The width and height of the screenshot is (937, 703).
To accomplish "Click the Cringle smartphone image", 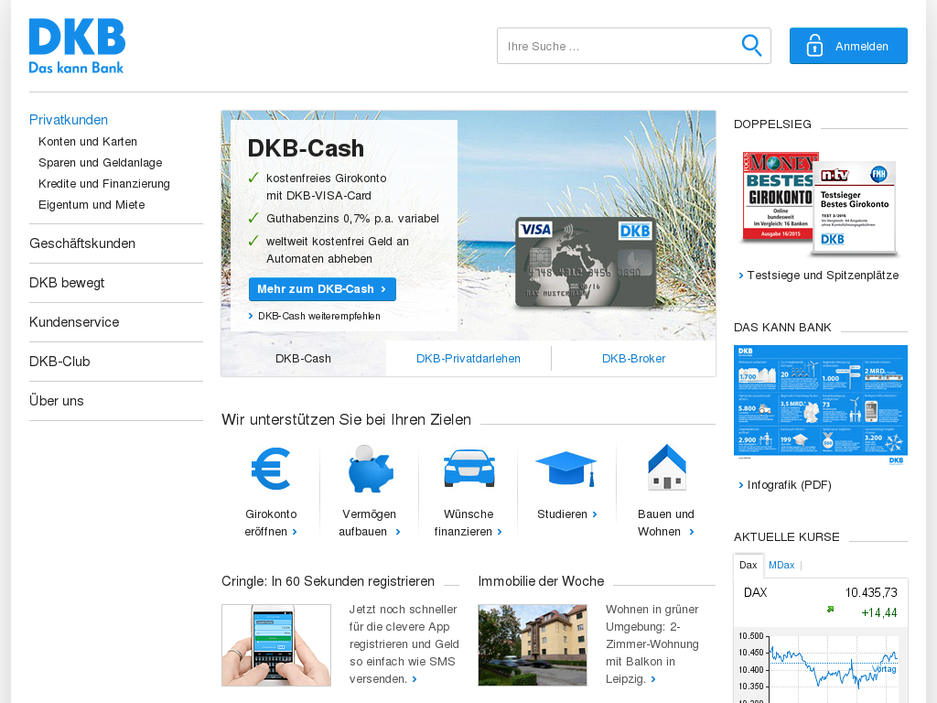I will (x=276, y=645).
